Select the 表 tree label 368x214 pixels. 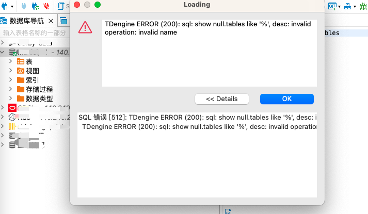(x=29, y=61)
